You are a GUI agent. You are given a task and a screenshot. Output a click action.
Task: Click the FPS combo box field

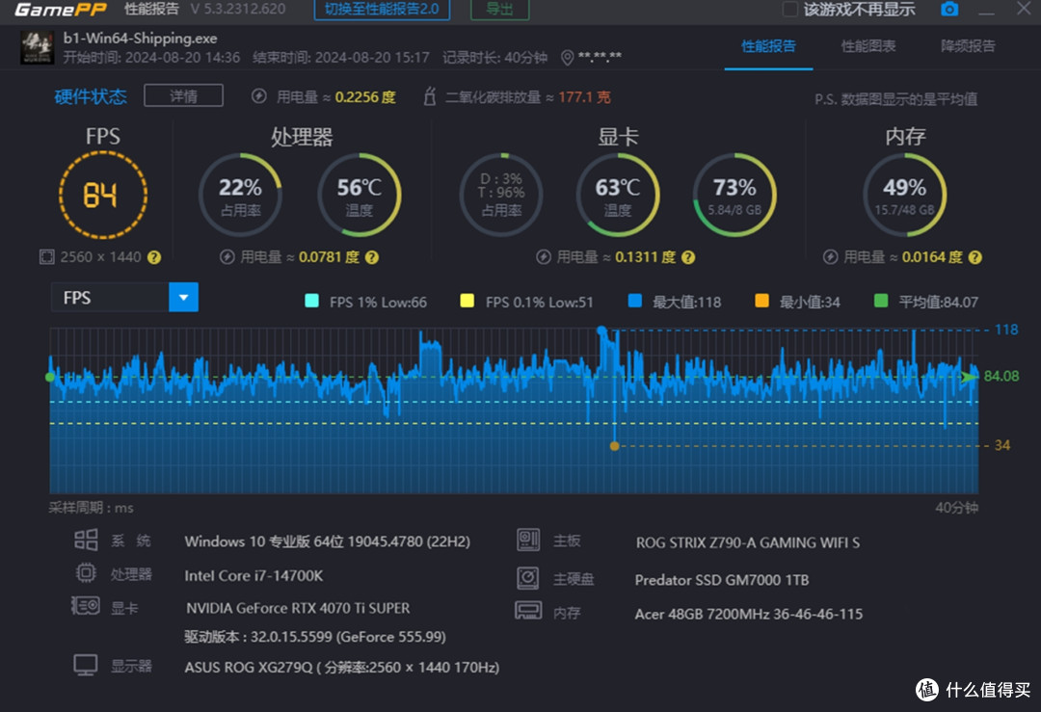(x=124, y=298)
